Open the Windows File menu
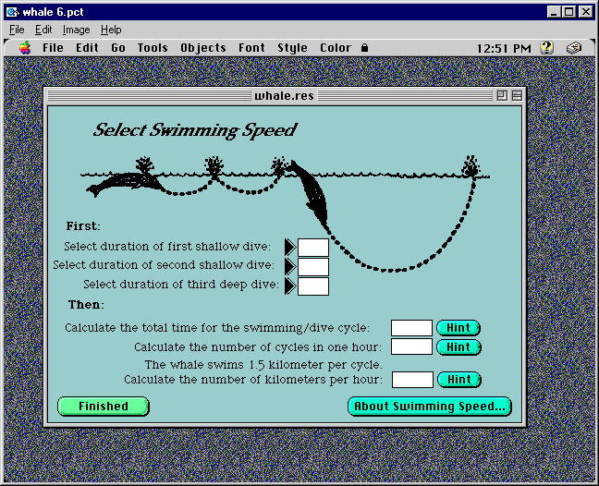599x486 pixels. [x=17, y=30]
